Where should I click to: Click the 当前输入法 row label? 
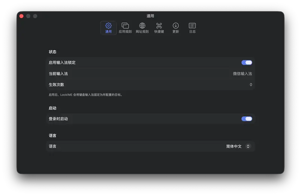[58, 74]
